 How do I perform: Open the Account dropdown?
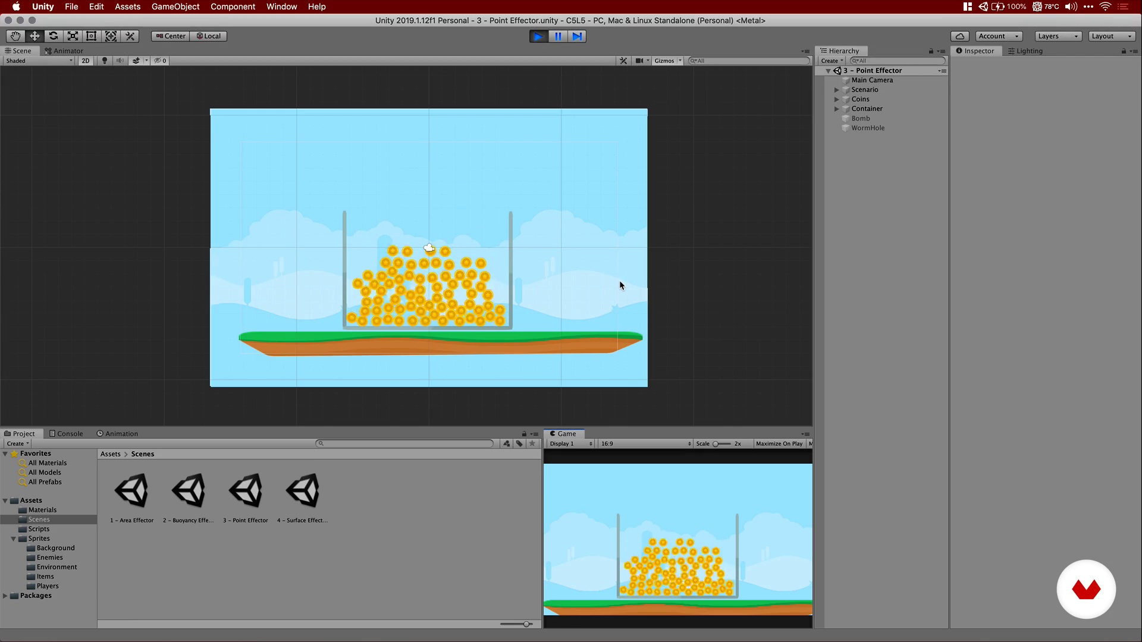point(999,36)
